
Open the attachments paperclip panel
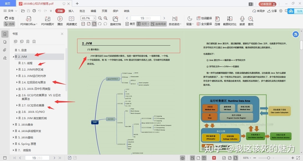(5, 50)
